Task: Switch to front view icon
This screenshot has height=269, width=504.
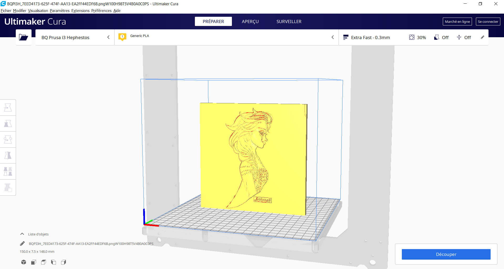Action: tap(34, 262)
